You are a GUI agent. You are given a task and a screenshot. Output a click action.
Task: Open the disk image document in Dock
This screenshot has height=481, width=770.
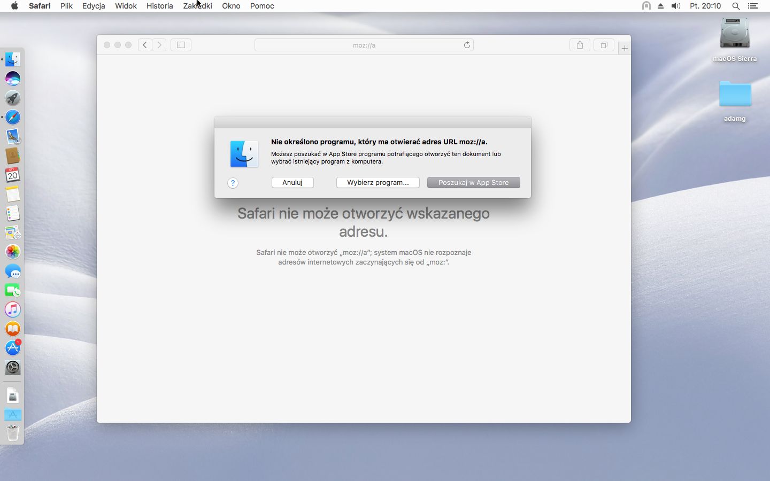tap(13, 395)
